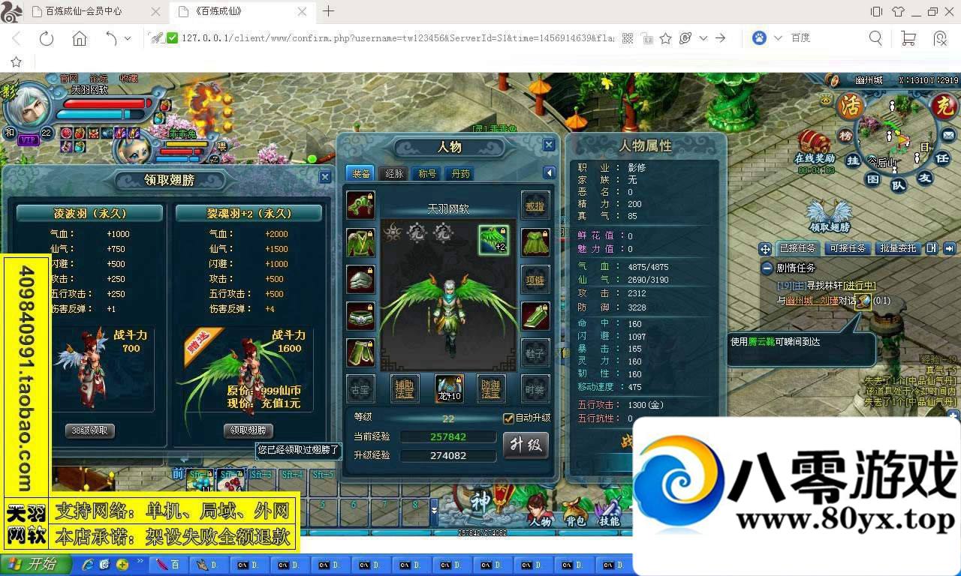The height and width of the screenshot is (576, 961).
Task: Click the 防御法宝 slot
Action: coord(491,388)
